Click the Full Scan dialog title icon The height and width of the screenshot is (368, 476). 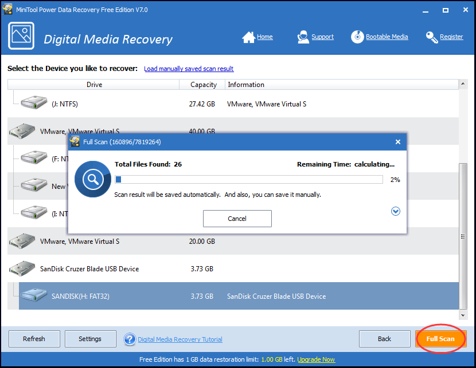point(75,142)
